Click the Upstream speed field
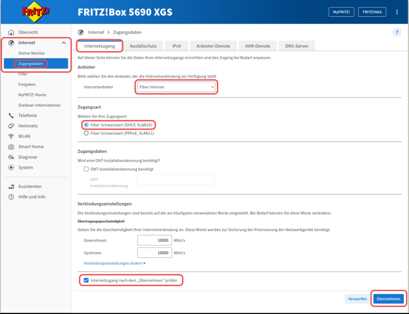Screen dimensions: 409x314 154,253
